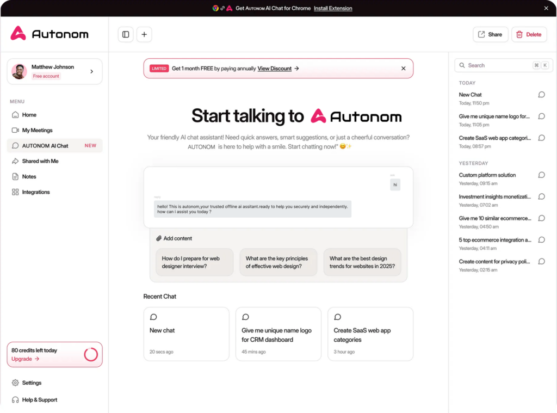The height and width of the screenshot is (413, 557).
Task: Click the Autonom logo in sidebar
Action: [49, 34]
